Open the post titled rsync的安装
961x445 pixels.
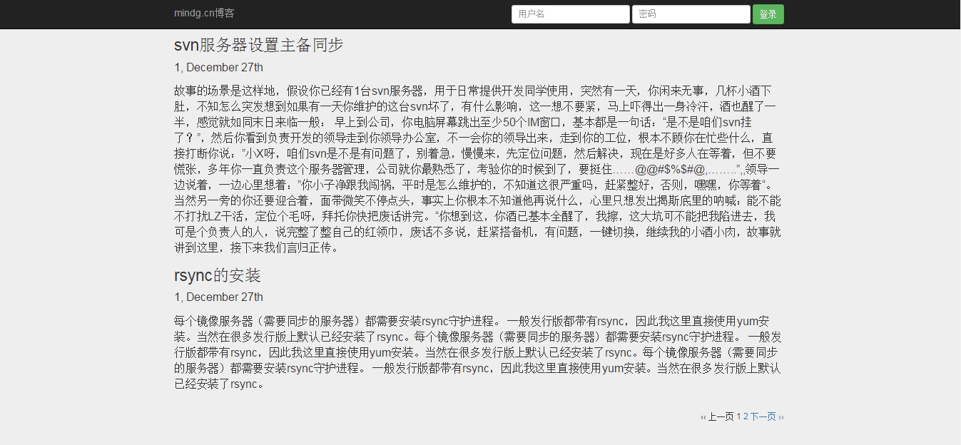click(x=218, y=275)
